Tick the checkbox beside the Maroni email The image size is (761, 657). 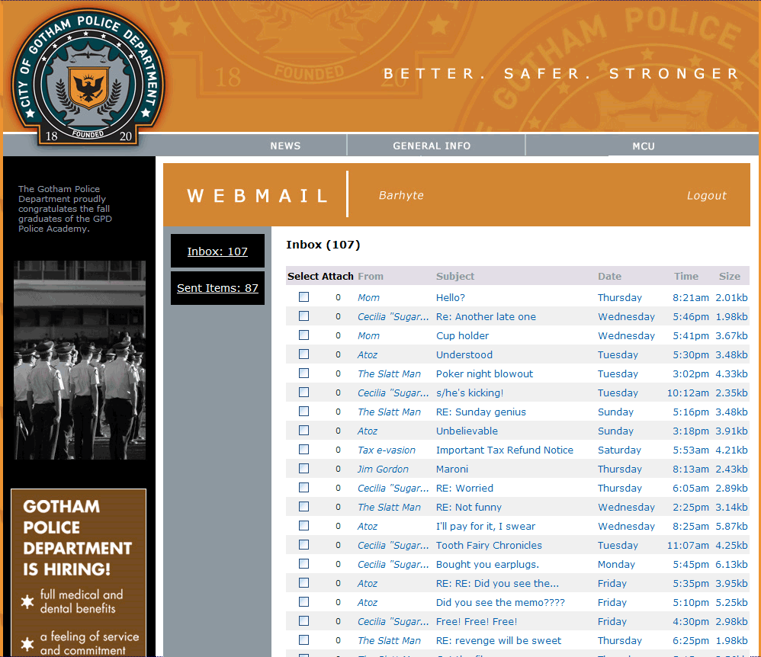pyautogui.click(x=303, y=468)
